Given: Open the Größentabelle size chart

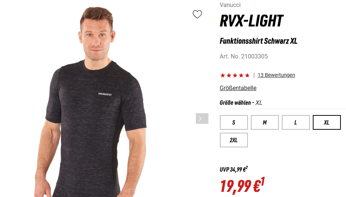Looking at the screenshot, I should 238,88.
